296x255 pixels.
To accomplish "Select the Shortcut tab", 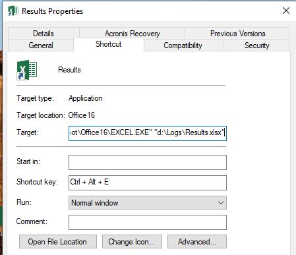I will [109, 44].
